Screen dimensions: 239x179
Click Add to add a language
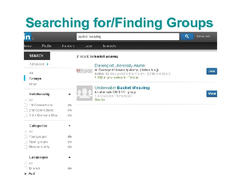click(x=32, y=173)
